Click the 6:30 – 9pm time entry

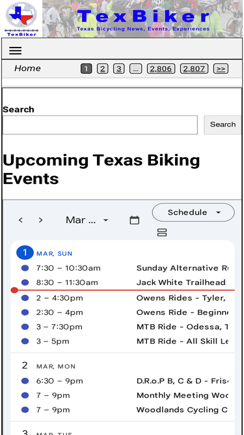tap(59, 381)
